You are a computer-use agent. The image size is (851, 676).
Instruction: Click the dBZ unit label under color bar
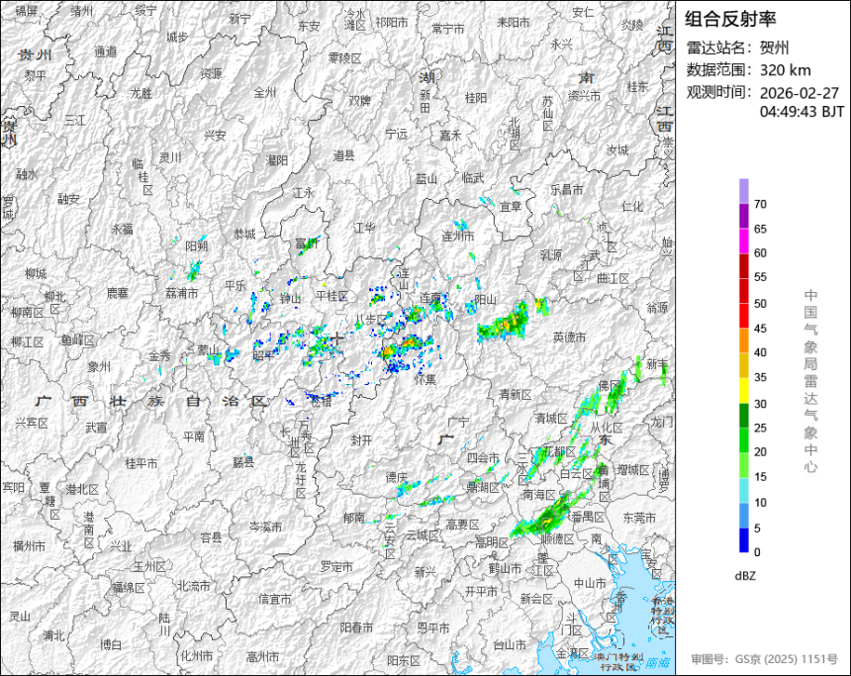744,576
